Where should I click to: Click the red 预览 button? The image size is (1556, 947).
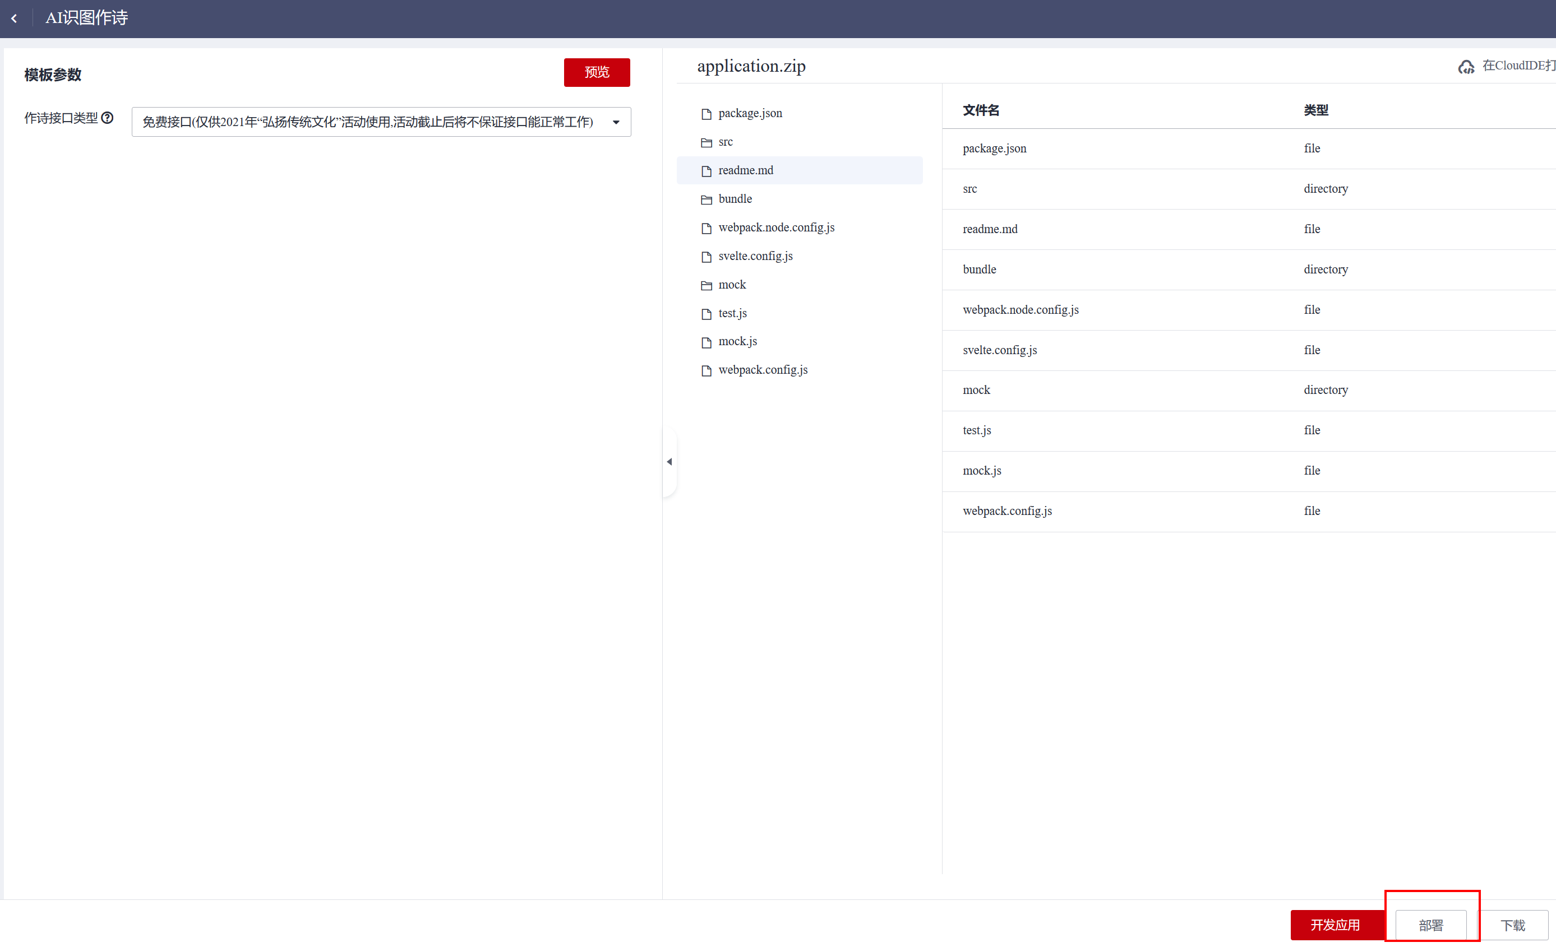coord(596,72)
